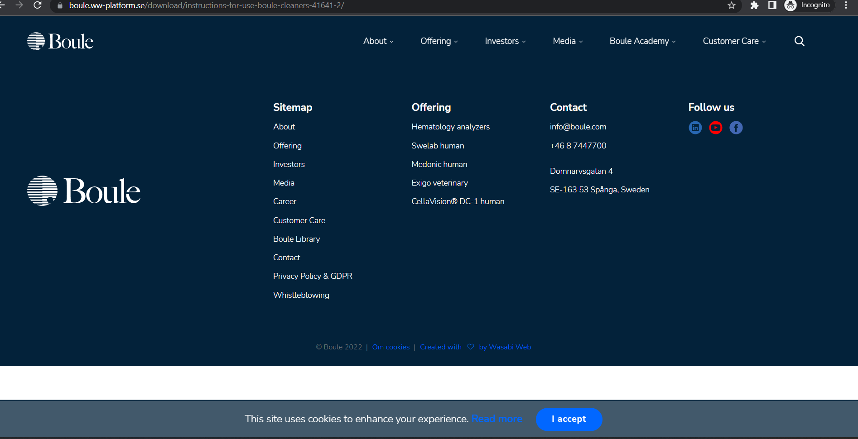Expand the Media dropdown in navigation
Viewport: 858px width, 439px height.
[x=568, y=41]
